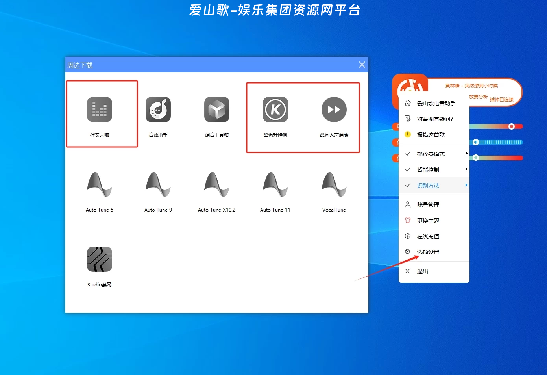Expand the 播放器模式 submenu arrow
The height and width of the screenshot is (375, 547).
click(466, 154)
